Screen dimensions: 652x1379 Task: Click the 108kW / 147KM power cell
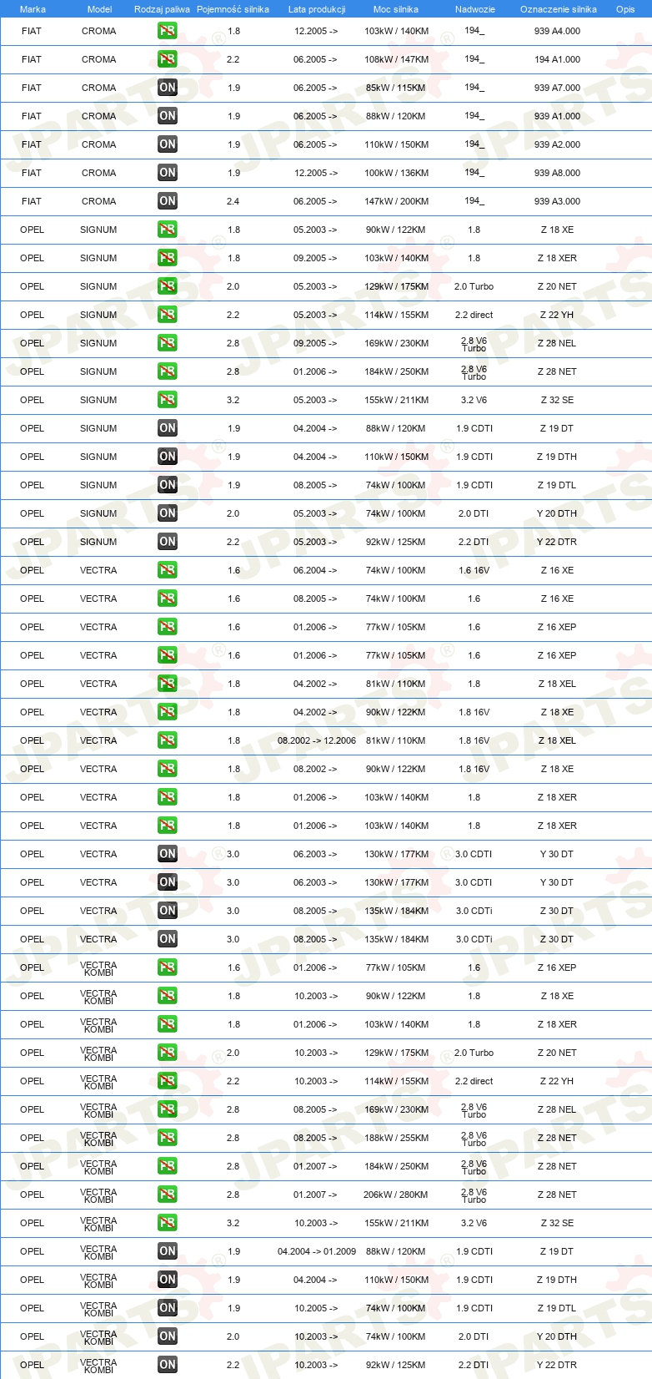397,59
